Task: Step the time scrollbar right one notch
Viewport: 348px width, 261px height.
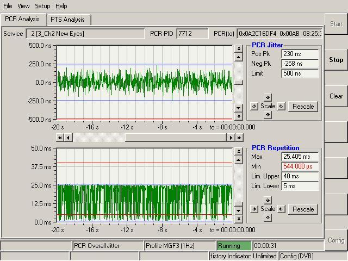Action: coord(231,138)
